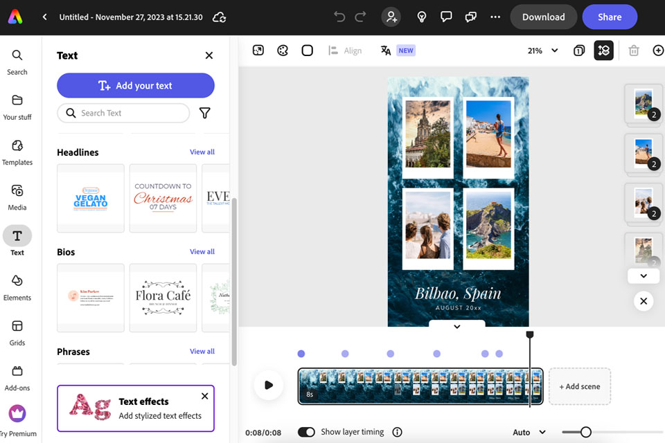The image size is (665, 443).
Task: Open Add-ons in the sidebar
Action: [x=17, y=378]
